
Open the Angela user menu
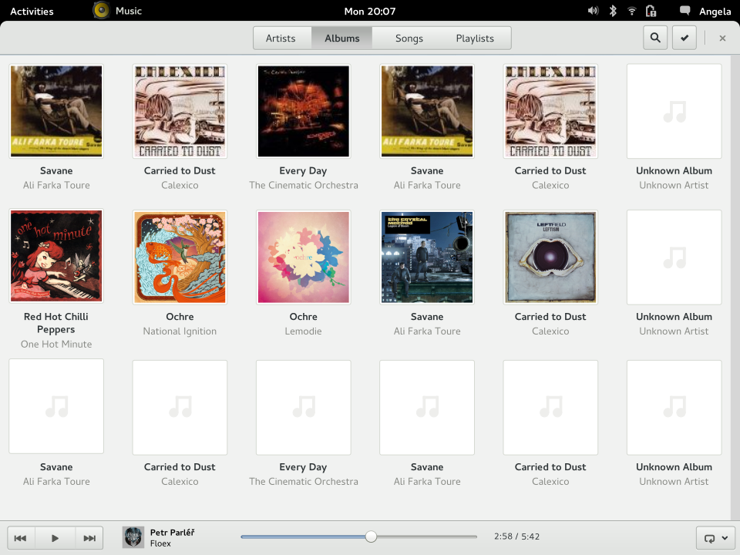pyautogui.click(x=715, y=12)
